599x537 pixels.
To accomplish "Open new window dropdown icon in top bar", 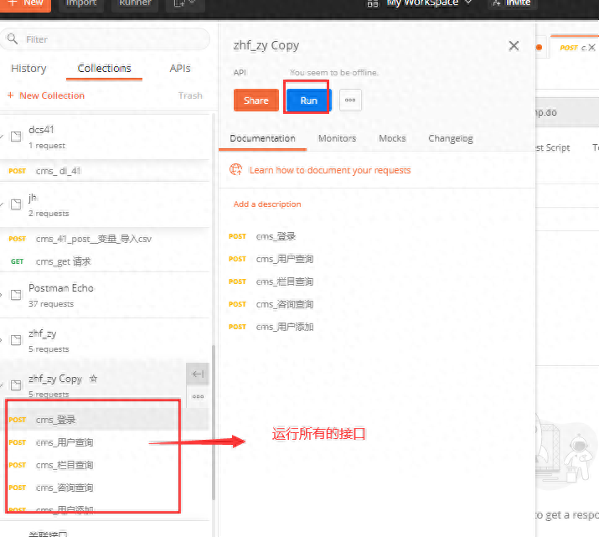I will [185, 4].
